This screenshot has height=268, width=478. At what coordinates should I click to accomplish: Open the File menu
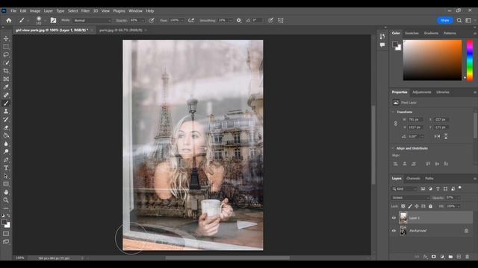(13, 10)
